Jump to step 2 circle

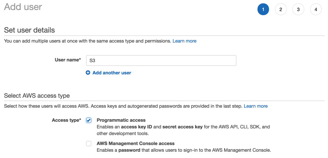point(281,10)
